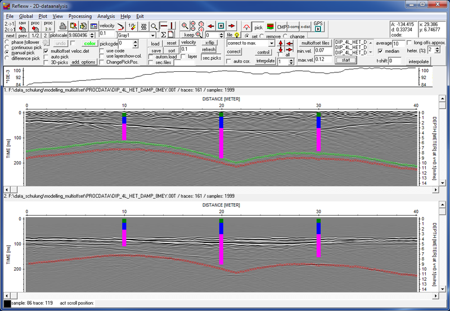Click the zoom in magnifier icon

(185, 26)
